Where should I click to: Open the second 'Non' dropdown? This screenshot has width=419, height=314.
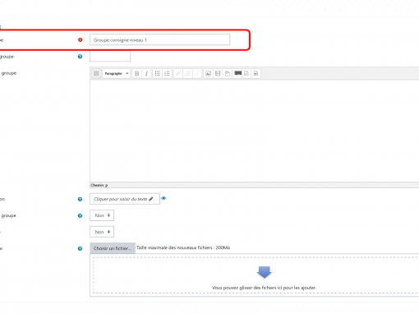coord(102,232)
